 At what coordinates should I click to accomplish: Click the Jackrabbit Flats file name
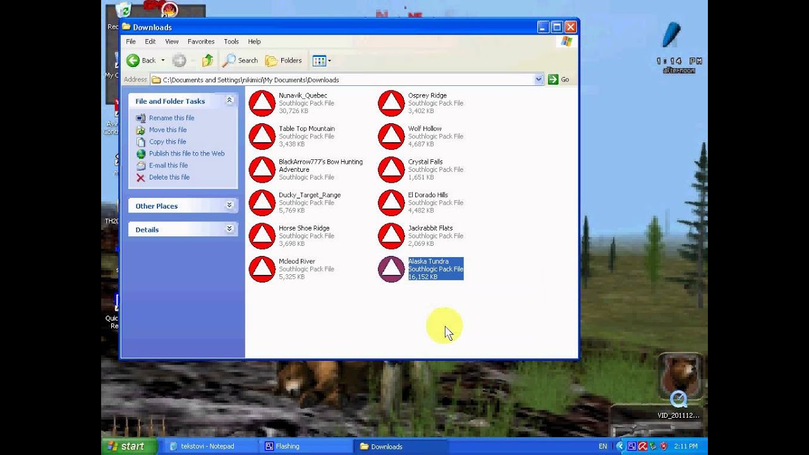pyautogui.click(x=430, y=228)
